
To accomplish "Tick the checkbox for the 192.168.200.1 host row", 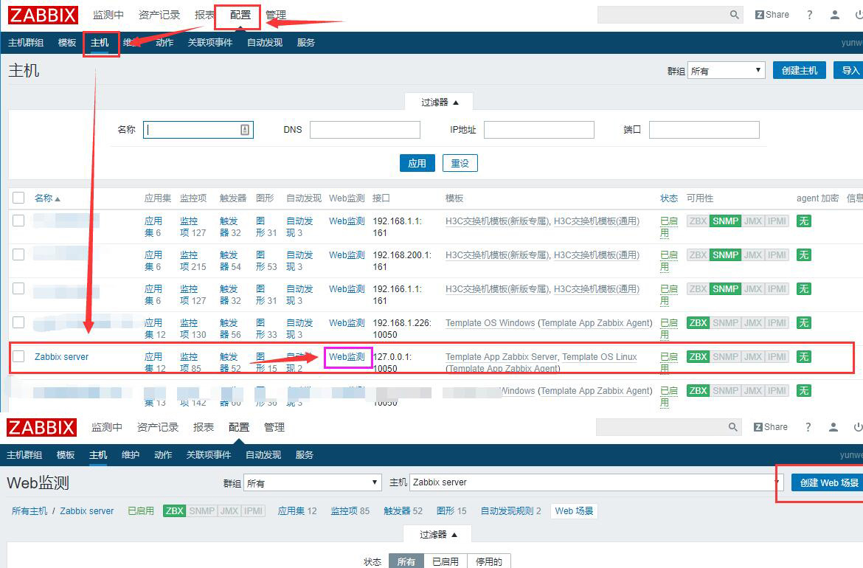I will 18,254.
